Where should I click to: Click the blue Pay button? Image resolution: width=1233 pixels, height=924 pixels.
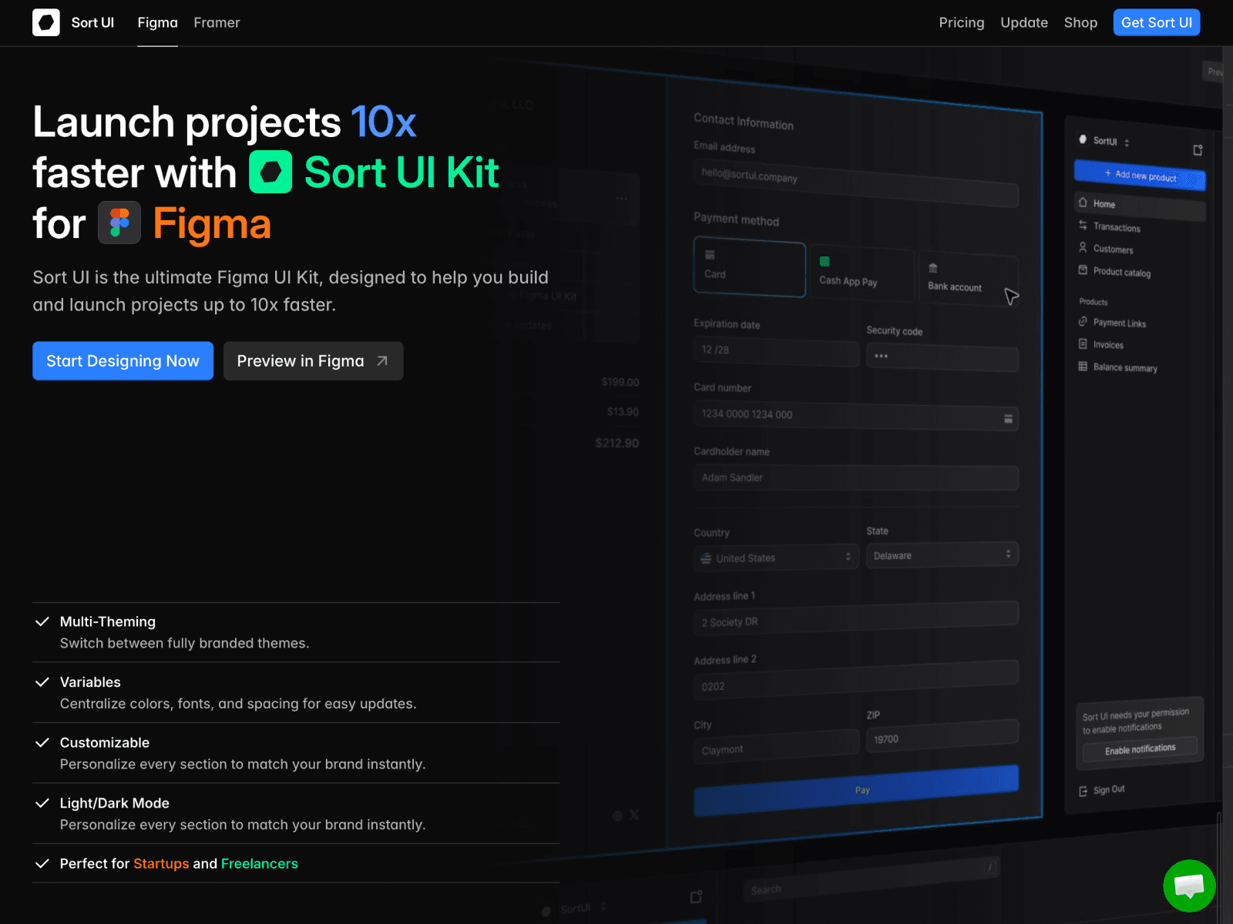click(855, 791)
